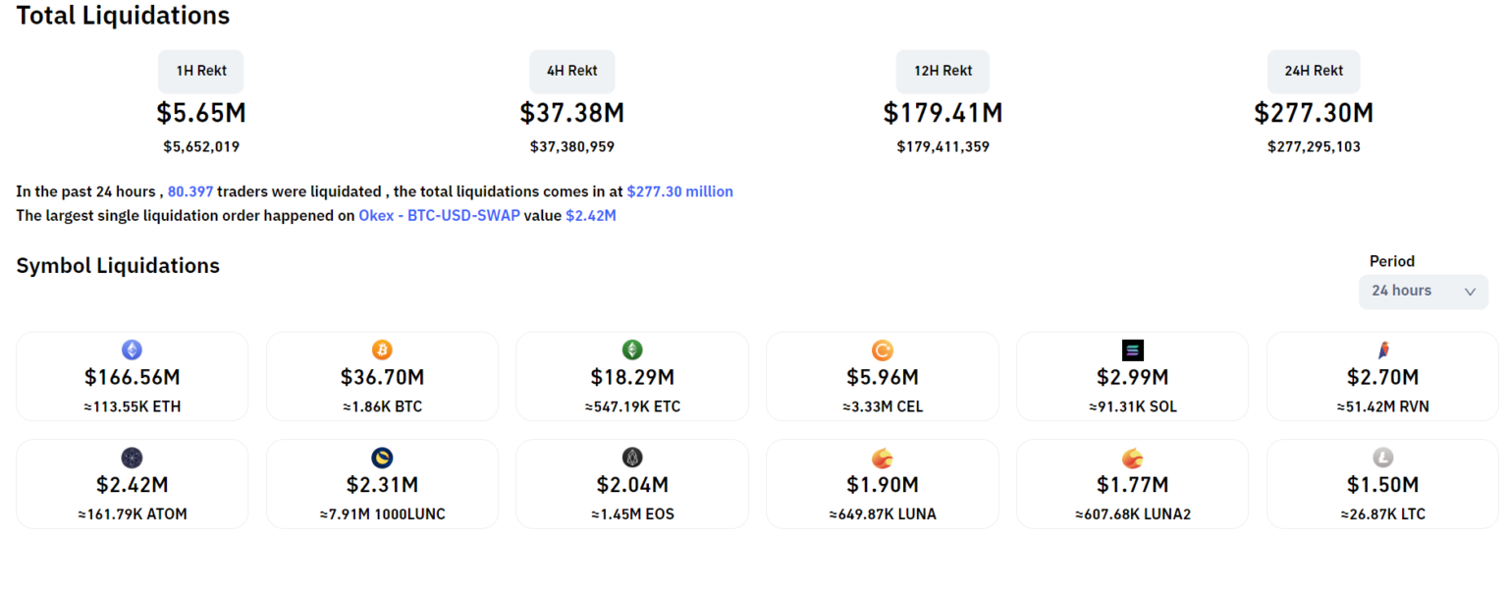Viewport: 1508px width, 594px height.
Task: Click the Ravencoin RVN icon
Action: [1382, 351]
